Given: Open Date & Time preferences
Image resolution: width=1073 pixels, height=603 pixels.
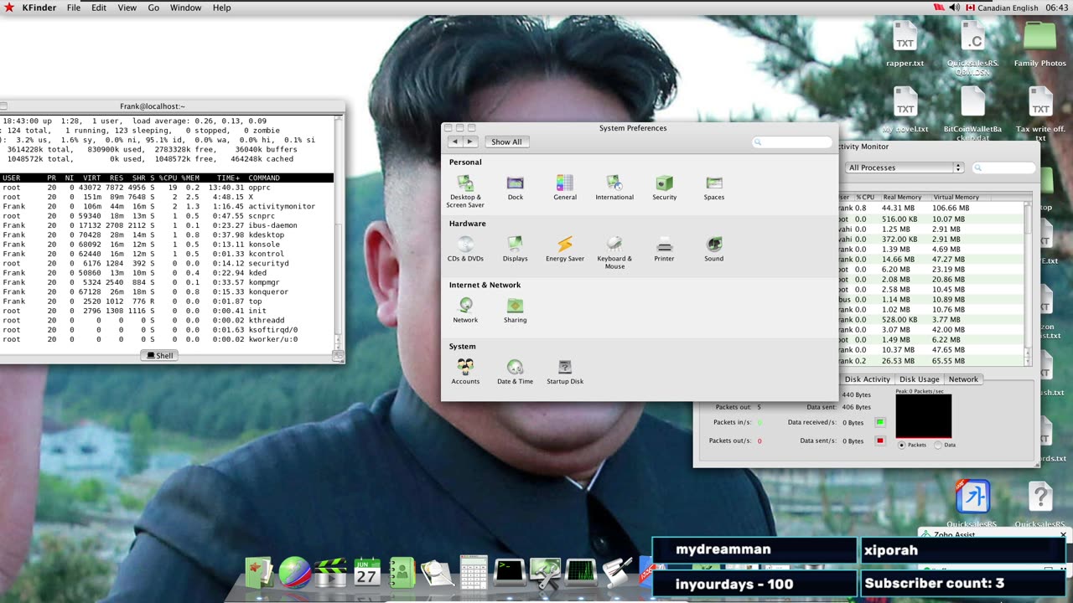Looking at the screenshot, I should [x=515, y=371].
